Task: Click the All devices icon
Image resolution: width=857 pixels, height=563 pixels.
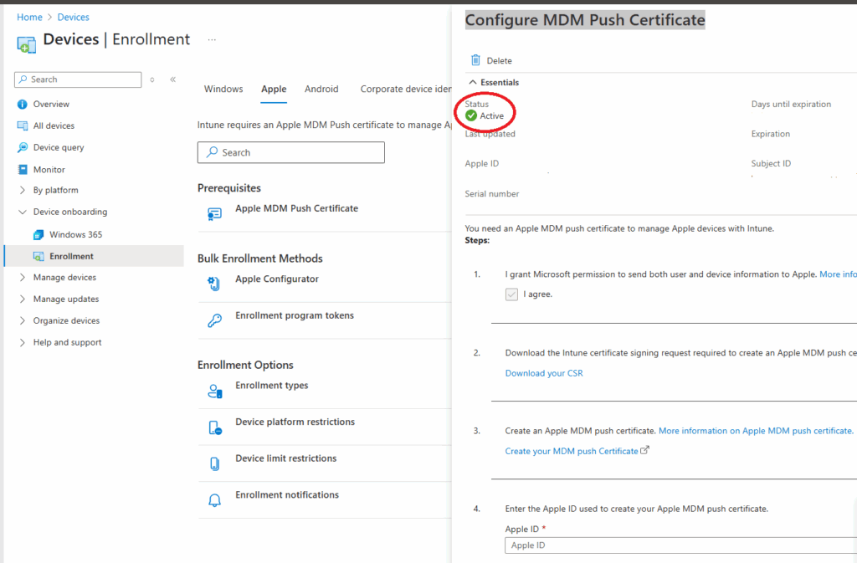Action: pyautogui.click(x=23, y=125)
